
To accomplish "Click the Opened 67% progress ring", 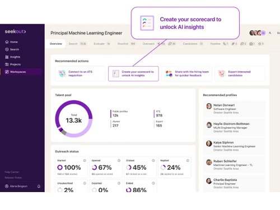I will click(x=94, y=167).
